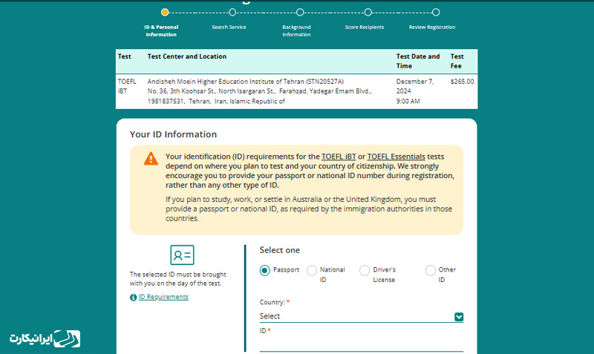This screenshot has width=594, height=354.
Task: Click the Andisheh Moein Institute test center name
Action: pyautogui.click(x=246, y=82)
